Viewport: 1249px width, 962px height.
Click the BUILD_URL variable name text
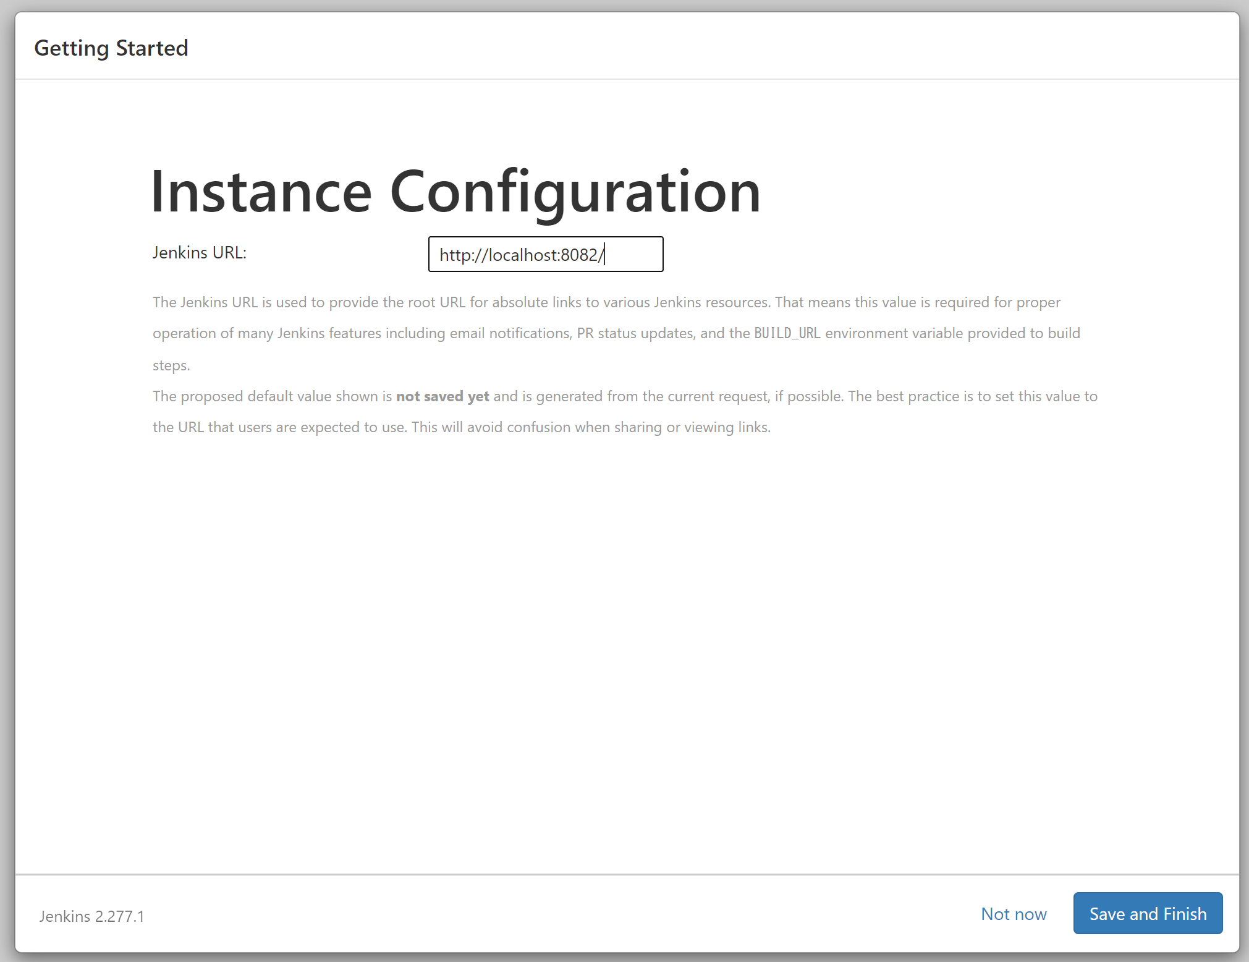click(x=787, y=333)
